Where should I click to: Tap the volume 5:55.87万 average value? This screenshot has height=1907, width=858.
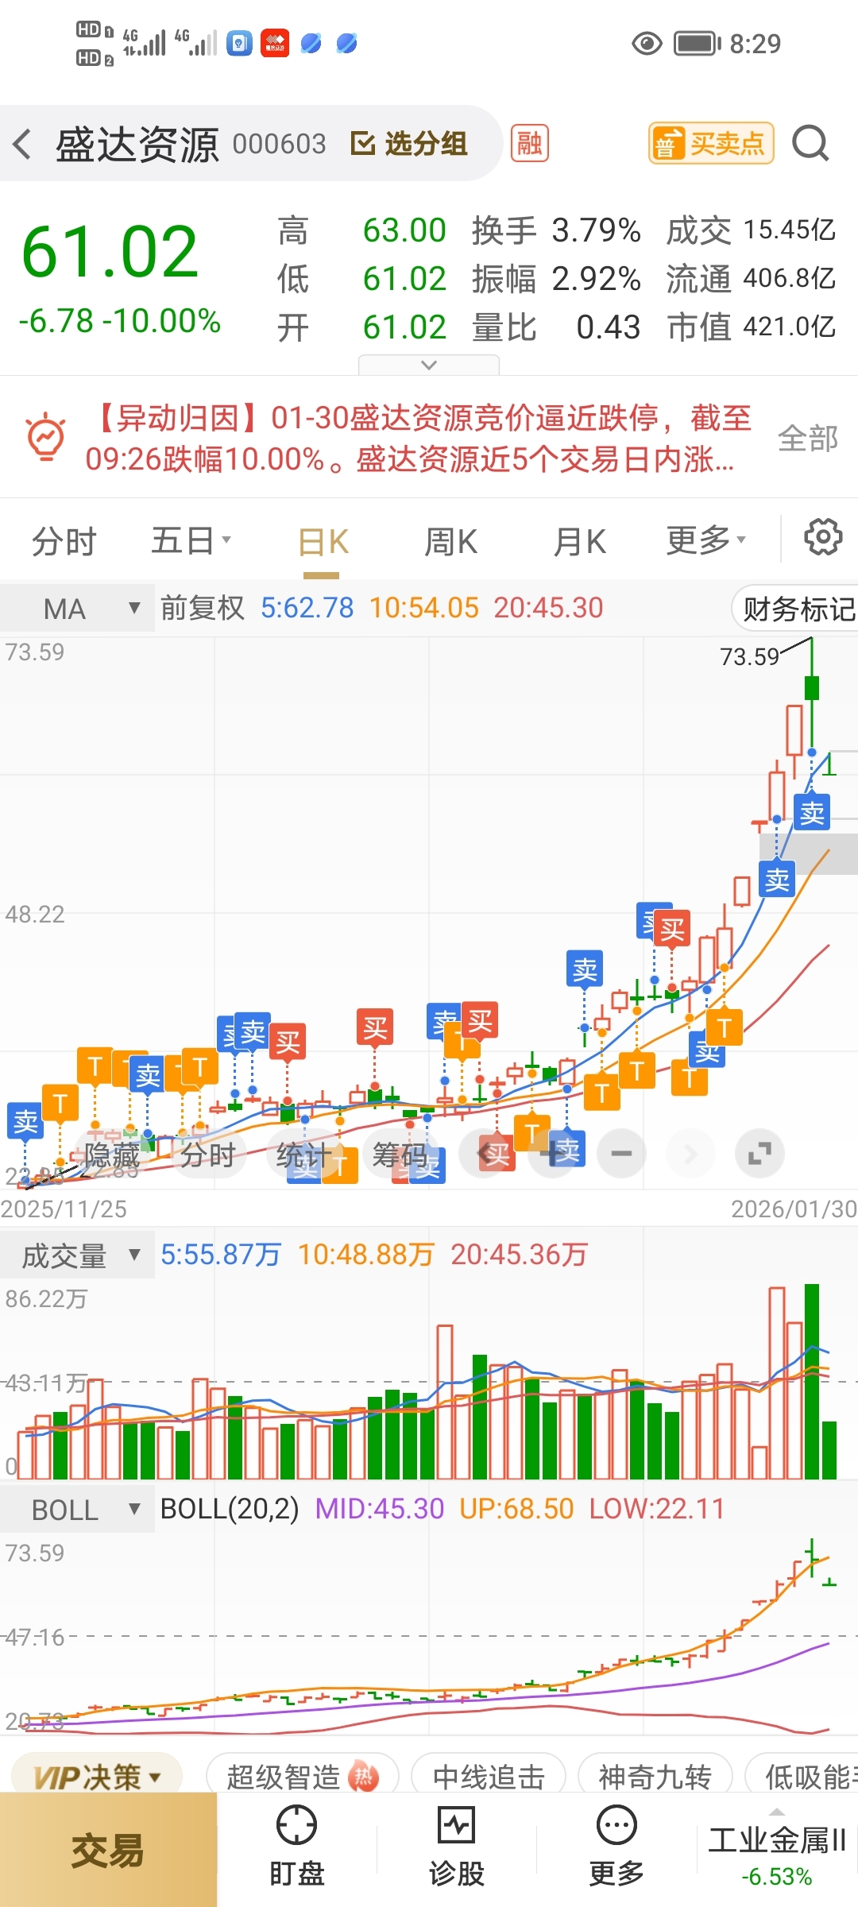[221, 1255]
